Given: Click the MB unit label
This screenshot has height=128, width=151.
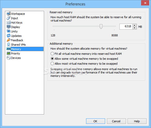Looking at the screenshot, I should point(140,27).
